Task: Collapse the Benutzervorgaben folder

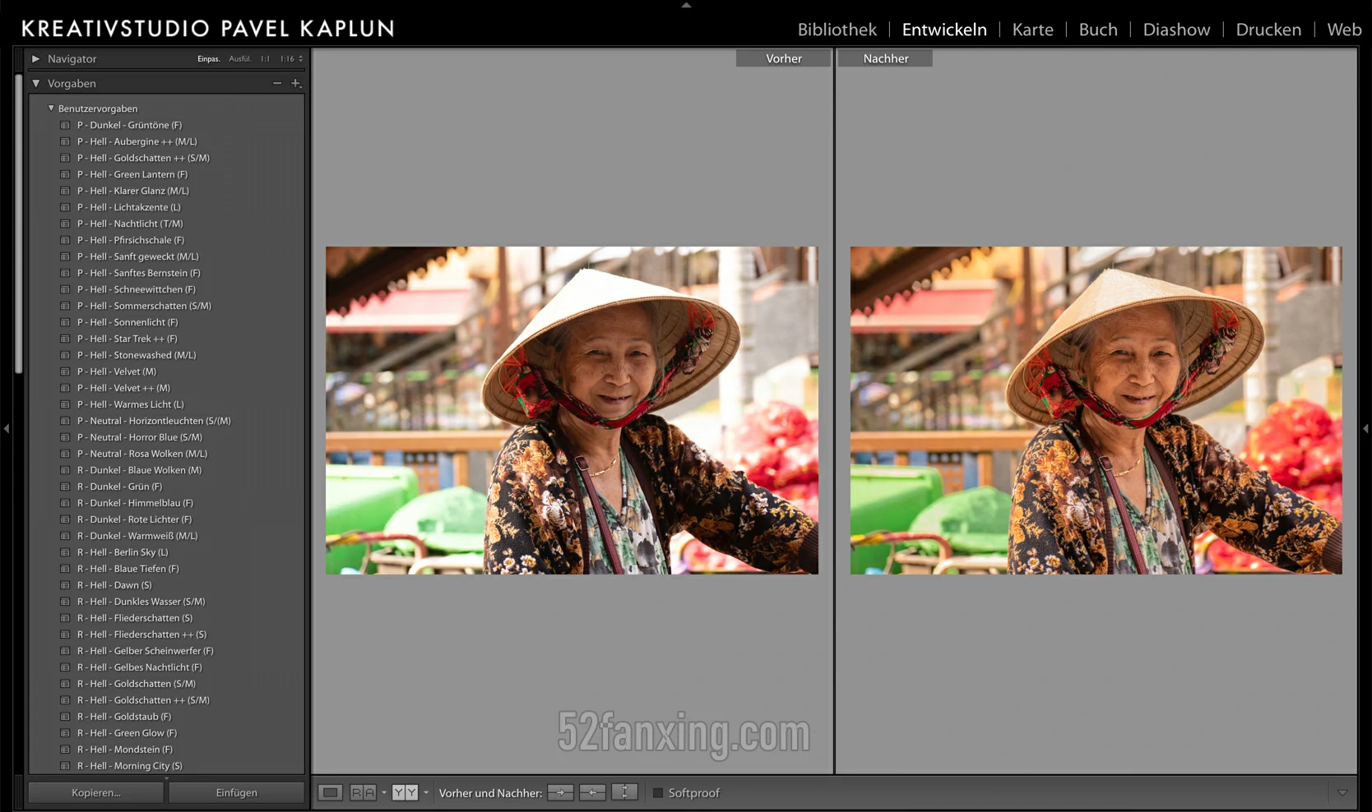Action: click(x=51, y=108)
